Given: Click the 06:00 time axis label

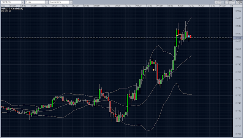Looking at the screenshot, I should tap(55, 6).
